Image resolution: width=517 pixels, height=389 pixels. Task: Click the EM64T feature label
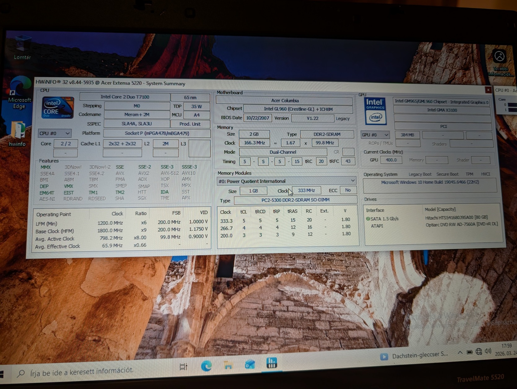tap(47, 193)
